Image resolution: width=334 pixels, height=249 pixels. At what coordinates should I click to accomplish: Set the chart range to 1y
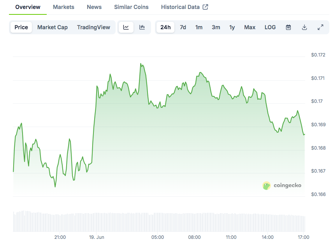click(232, 27)
